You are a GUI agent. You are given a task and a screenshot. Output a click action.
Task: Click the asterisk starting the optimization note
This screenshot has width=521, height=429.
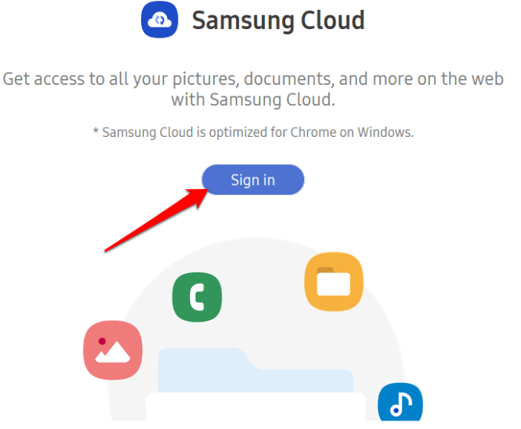point(96,132)
